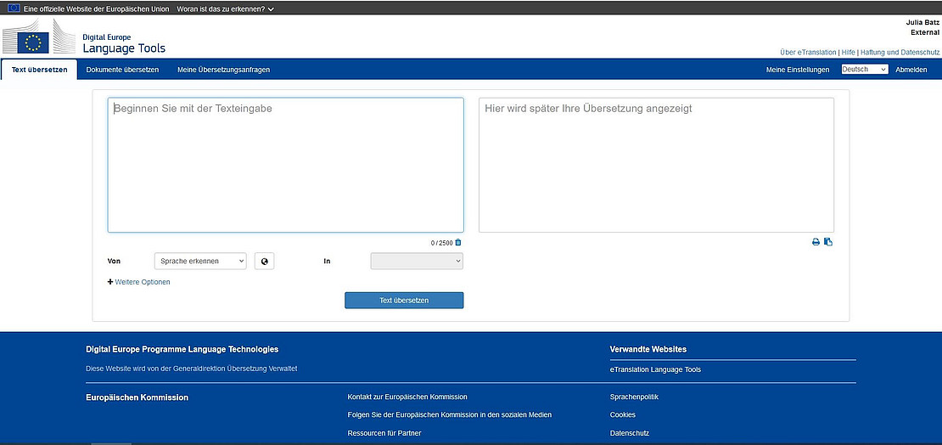
Task: Click the copy translation icon
Action: pyautogui.click(x=828, y=242)
